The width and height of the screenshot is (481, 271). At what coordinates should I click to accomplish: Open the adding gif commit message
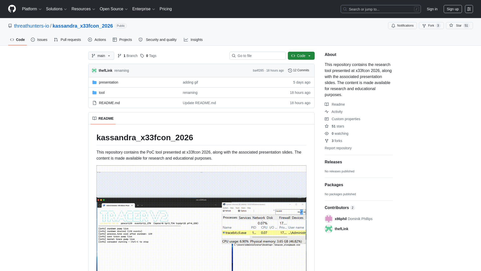tap(190, 82)
